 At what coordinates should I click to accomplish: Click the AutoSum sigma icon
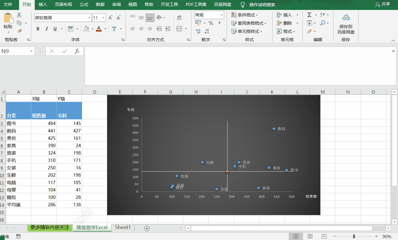pyautogui.click(x=309, y=15)
